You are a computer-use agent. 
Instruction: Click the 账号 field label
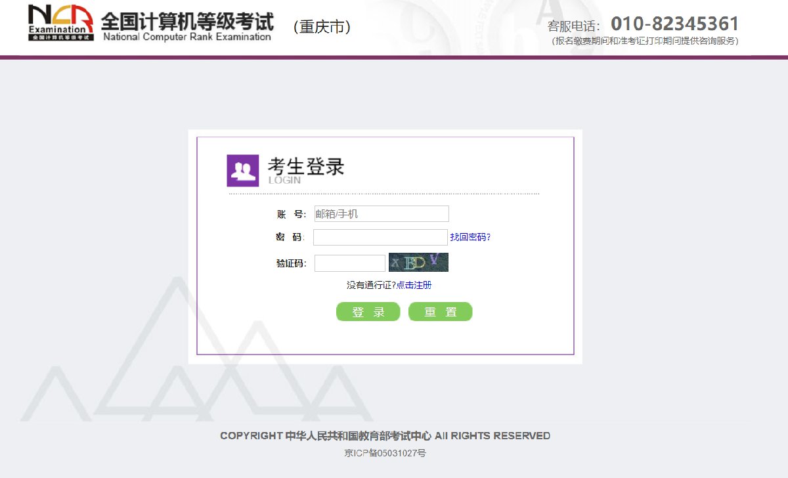tap(290, 215)
